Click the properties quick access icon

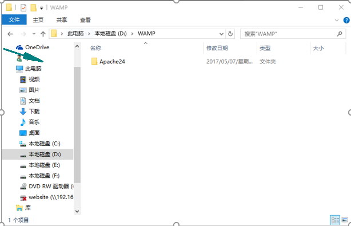(23, 8)
